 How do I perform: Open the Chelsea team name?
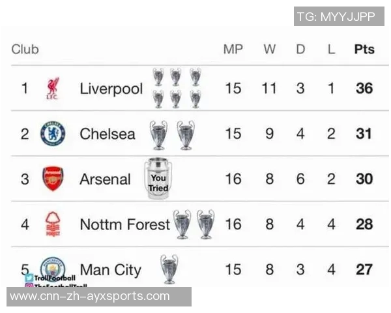[108, 134]
